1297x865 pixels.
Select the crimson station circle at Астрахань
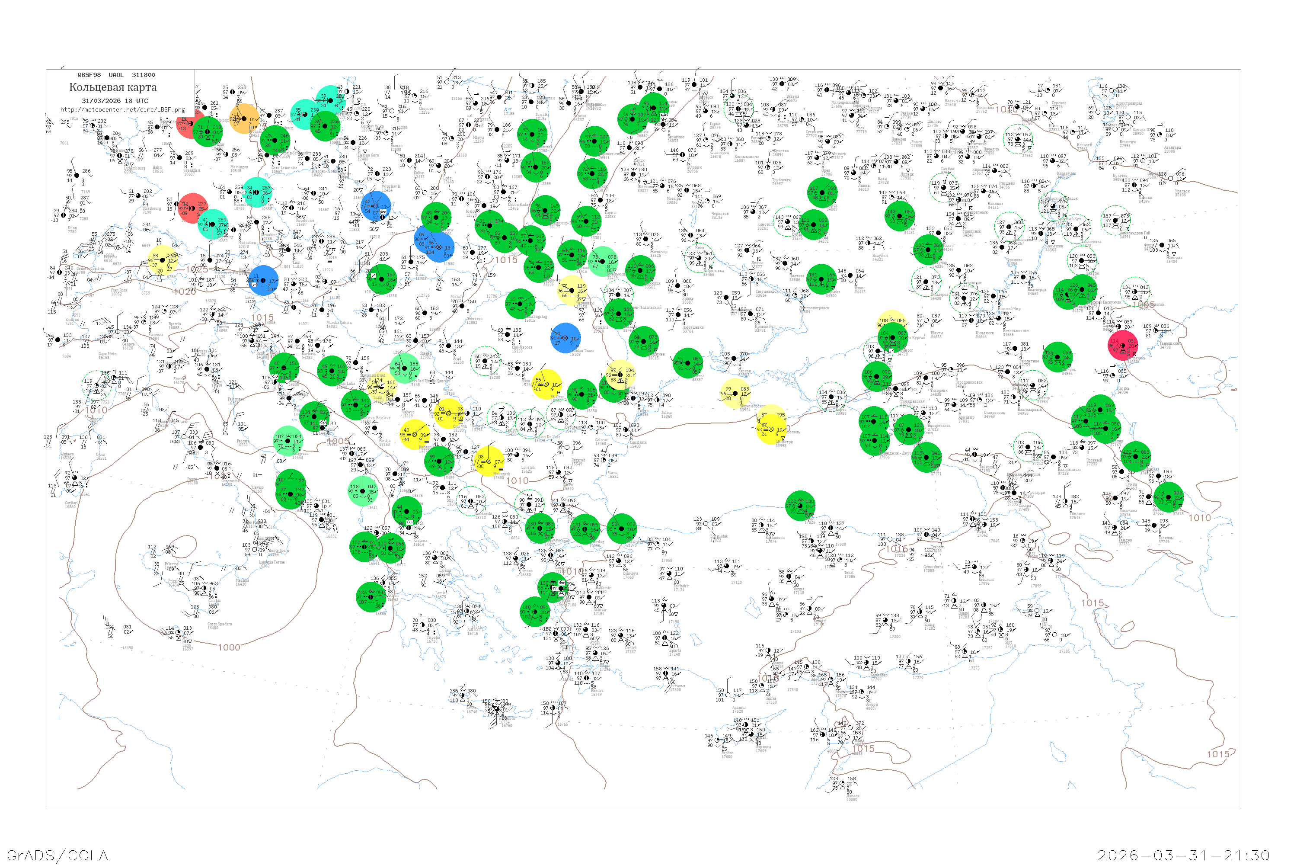tap(1122, 346)
